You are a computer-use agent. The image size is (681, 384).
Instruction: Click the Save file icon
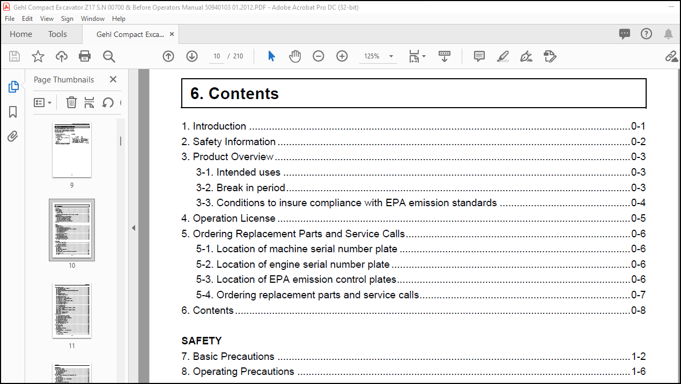point(14,56)
